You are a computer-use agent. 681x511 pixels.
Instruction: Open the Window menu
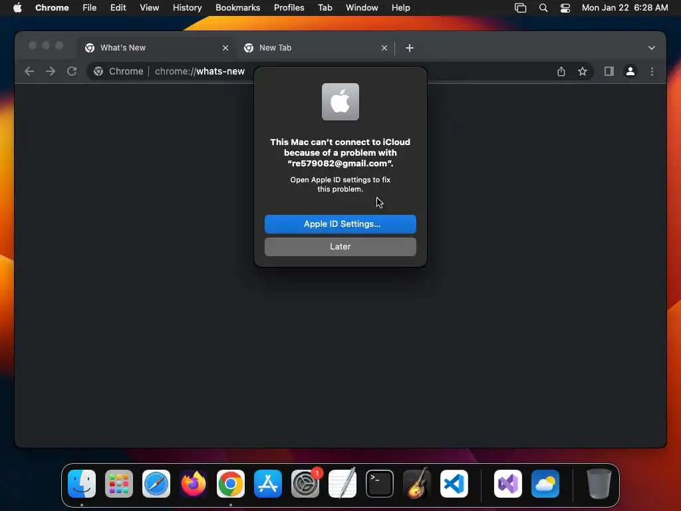362,7
